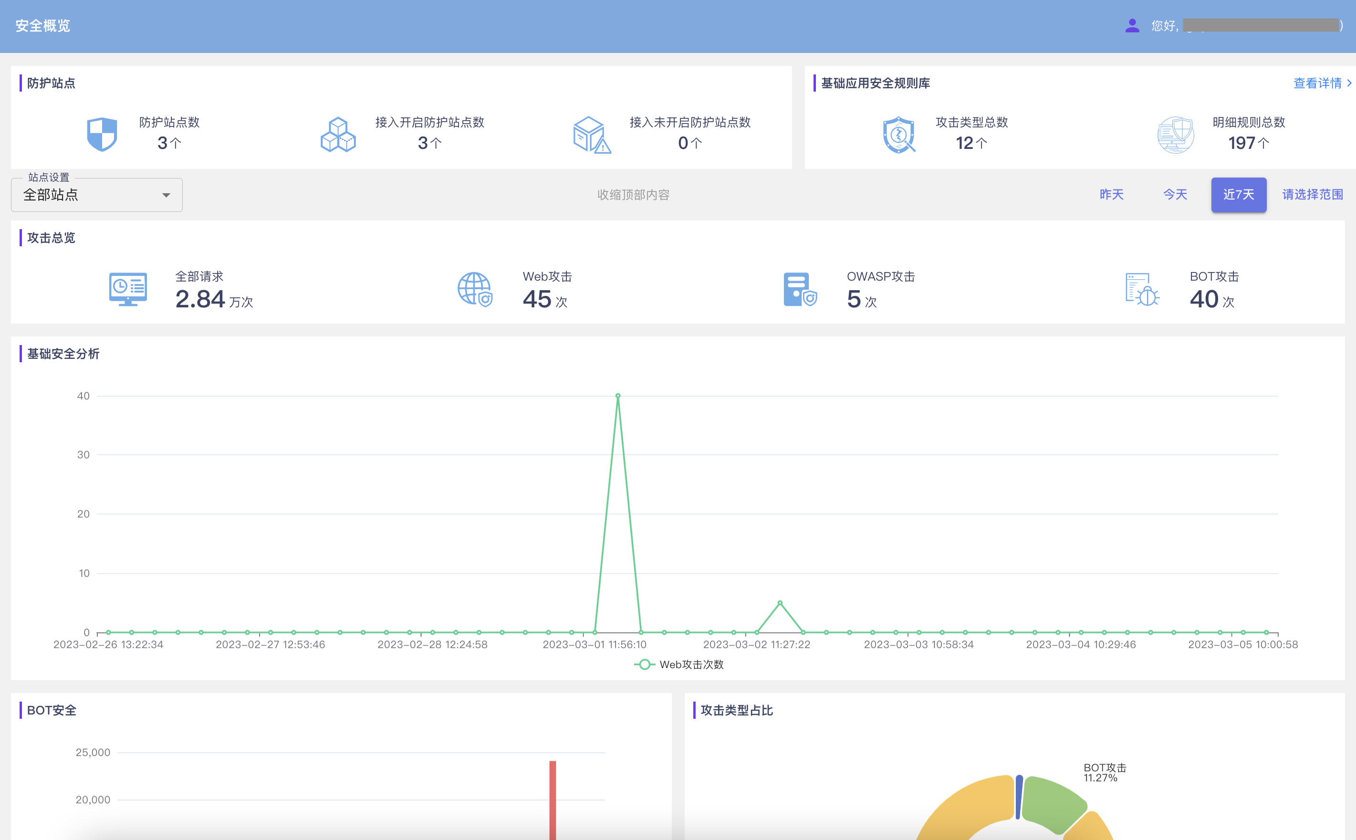Open 查看详情 link for rule library
This screenshot has height=840, width=1356.
pos(1317,84)
